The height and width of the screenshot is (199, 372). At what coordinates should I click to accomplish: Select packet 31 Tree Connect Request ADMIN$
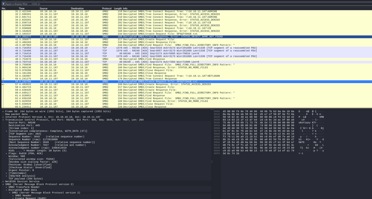tap(186, 11)
